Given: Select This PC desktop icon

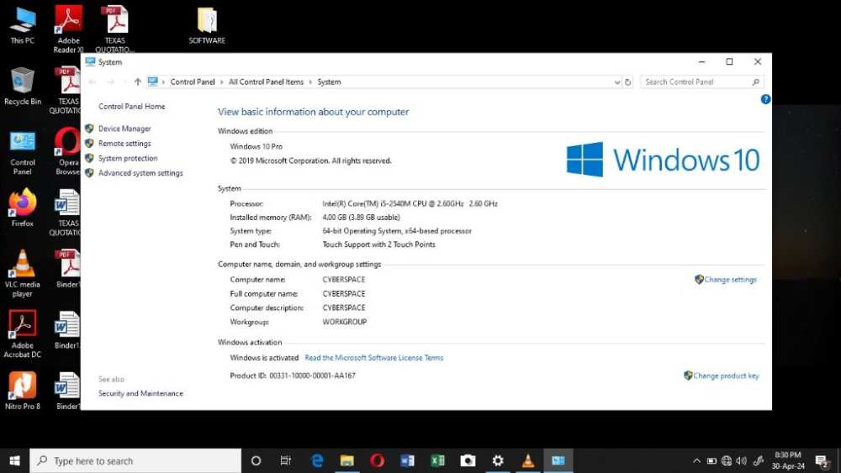Looking at the screenshot, I should (x=22, y=26).
